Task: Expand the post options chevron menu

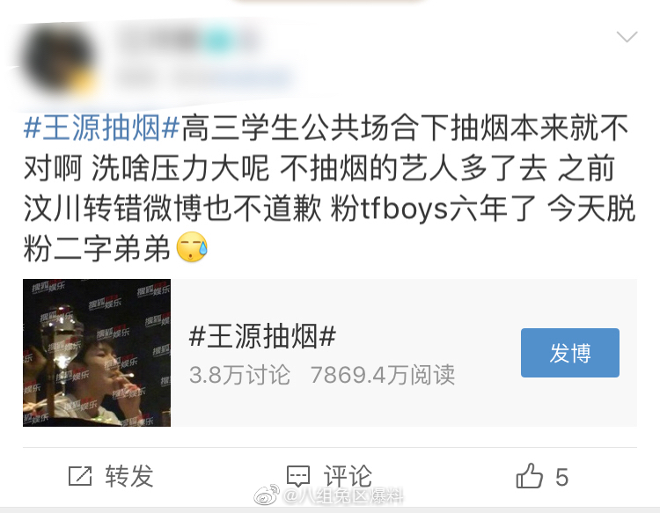Action: pyautogui.click(x=627, y=37)
